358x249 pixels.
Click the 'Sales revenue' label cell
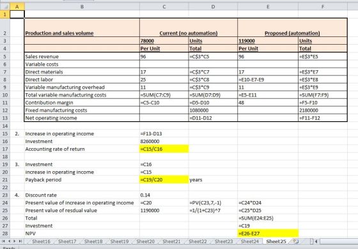82,57
